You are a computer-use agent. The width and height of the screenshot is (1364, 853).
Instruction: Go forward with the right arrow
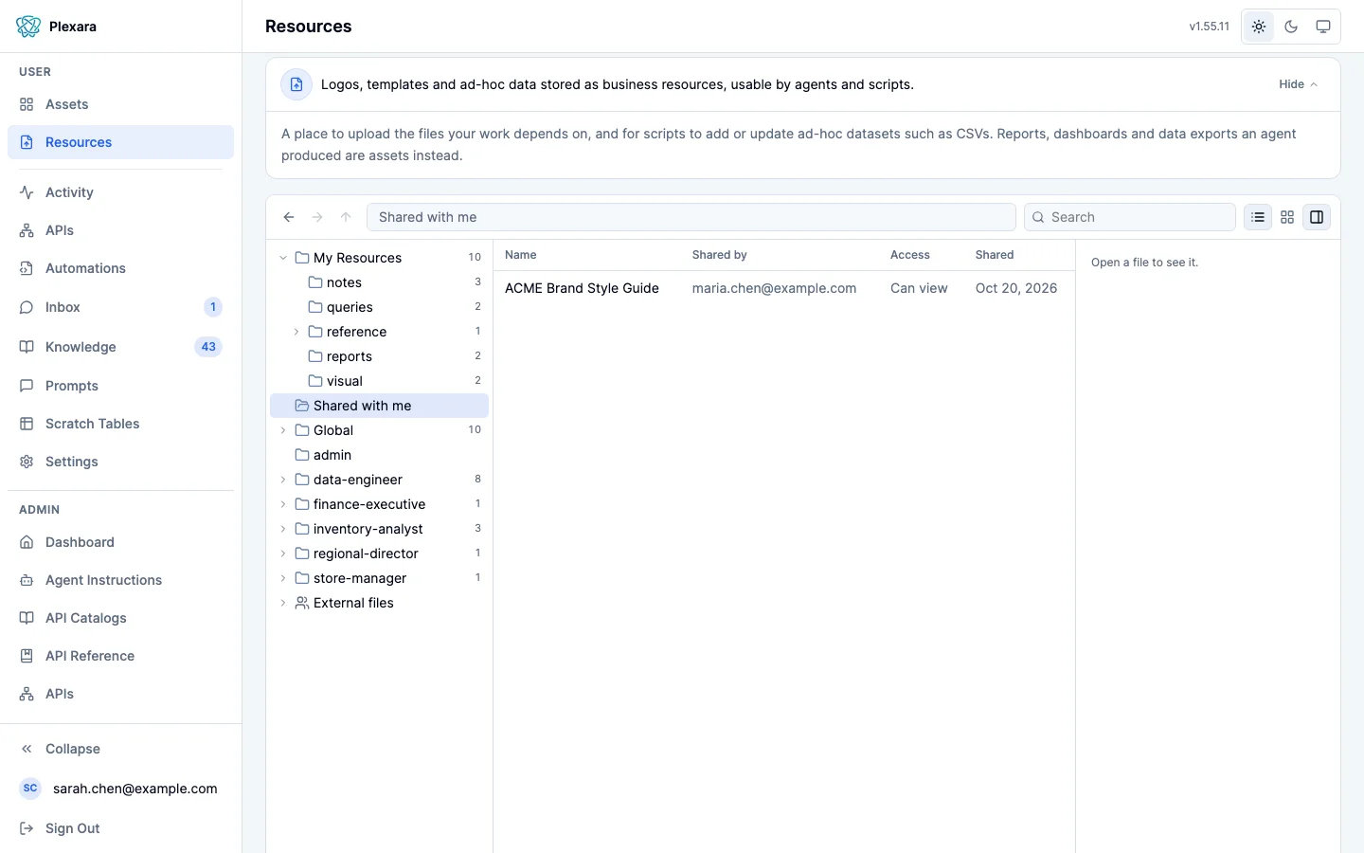tap(317, 217)
